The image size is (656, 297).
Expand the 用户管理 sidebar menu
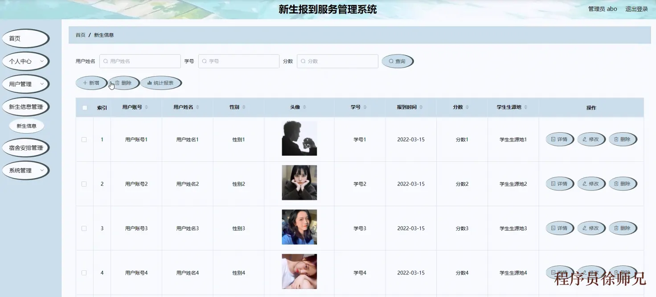[x=25, y=84]
